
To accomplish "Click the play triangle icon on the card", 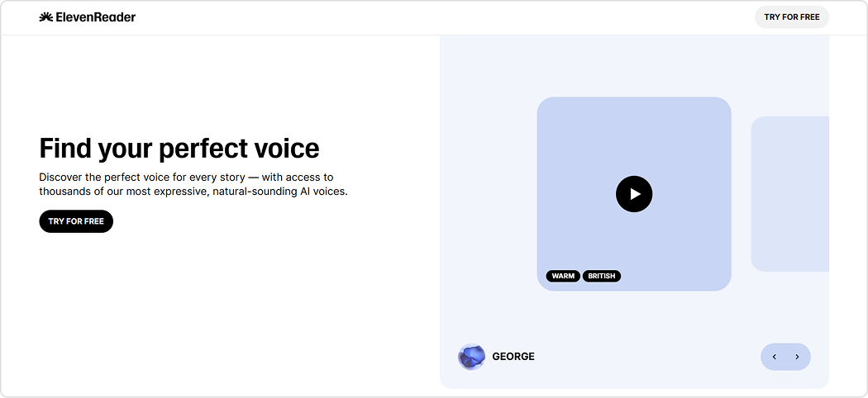I will point(635,194).
